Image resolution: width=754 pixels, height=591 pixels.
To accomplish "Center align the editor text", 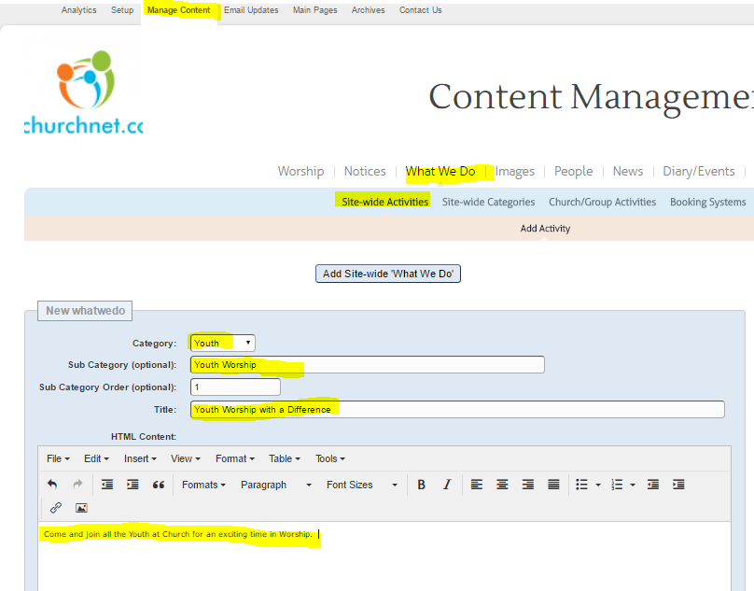I will [x=502, y=485].
